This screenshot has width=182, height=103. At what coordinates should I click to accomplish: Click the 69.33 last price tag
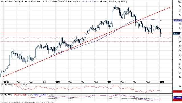click(176, 33)
